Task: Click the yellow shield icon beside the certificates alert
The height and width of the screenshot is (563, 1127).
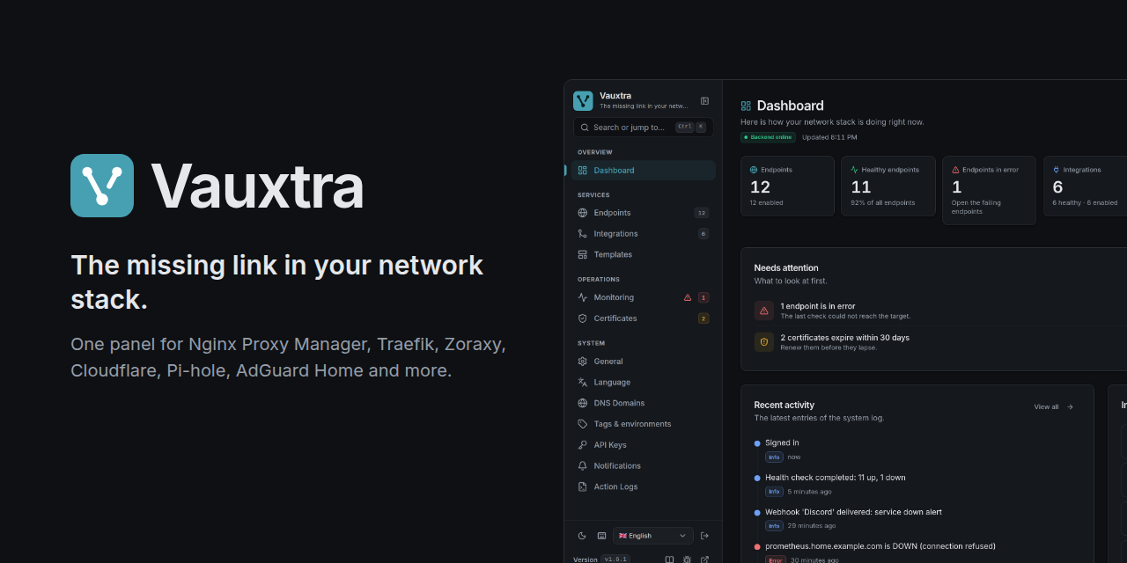Action: tap(764, 342)
